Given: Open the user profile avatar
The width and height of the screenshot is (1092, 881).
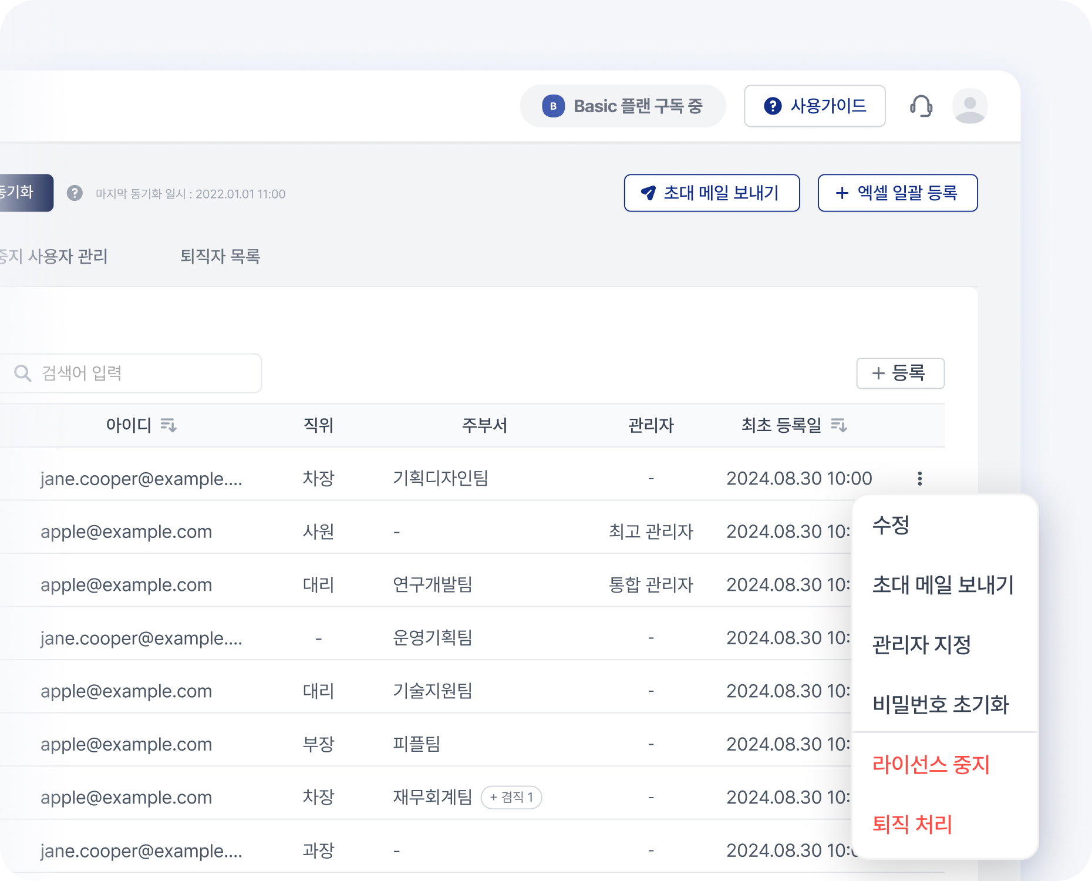Looking at the screenshot, I should click(x=969, y=106).
